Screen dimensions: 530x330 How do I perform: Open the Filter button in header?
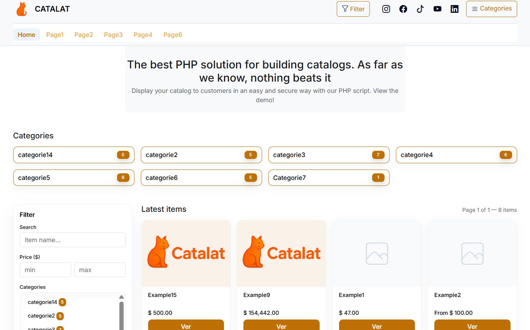coord(353,9)
